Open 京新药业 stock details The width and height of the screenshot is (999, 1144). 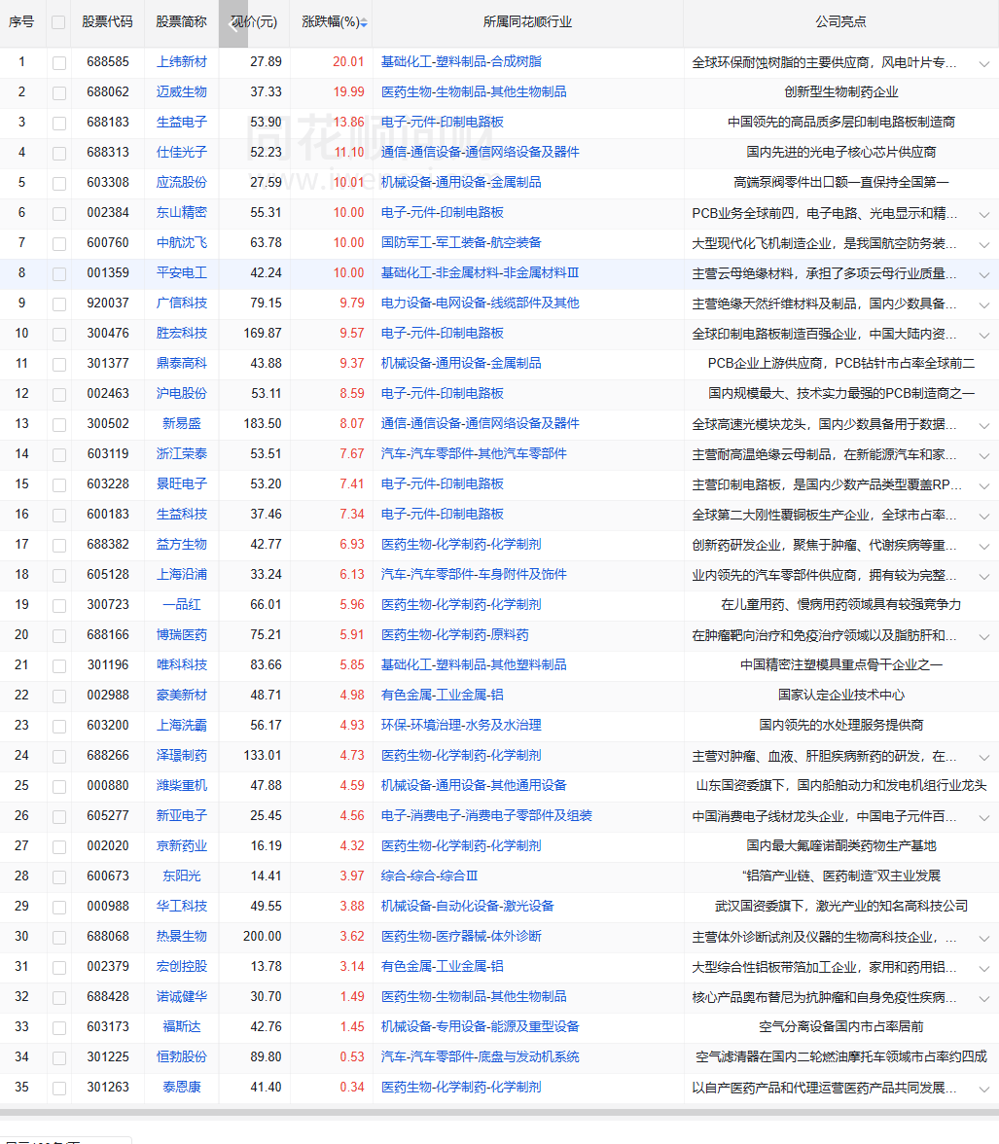(x=182, y=845)
